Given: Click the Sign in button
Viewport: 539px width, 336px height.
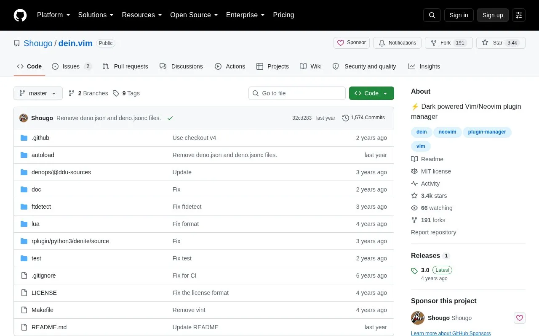Looking at the screenshot, I should coord(459,15).
